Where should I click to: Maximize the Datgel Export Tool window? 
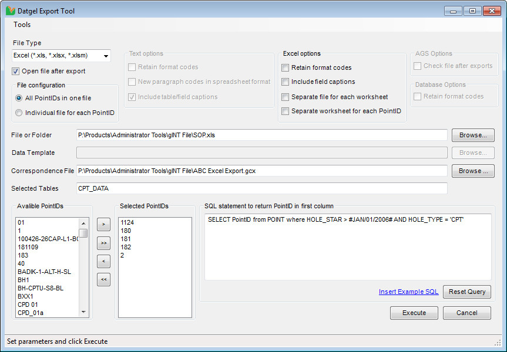472,11
